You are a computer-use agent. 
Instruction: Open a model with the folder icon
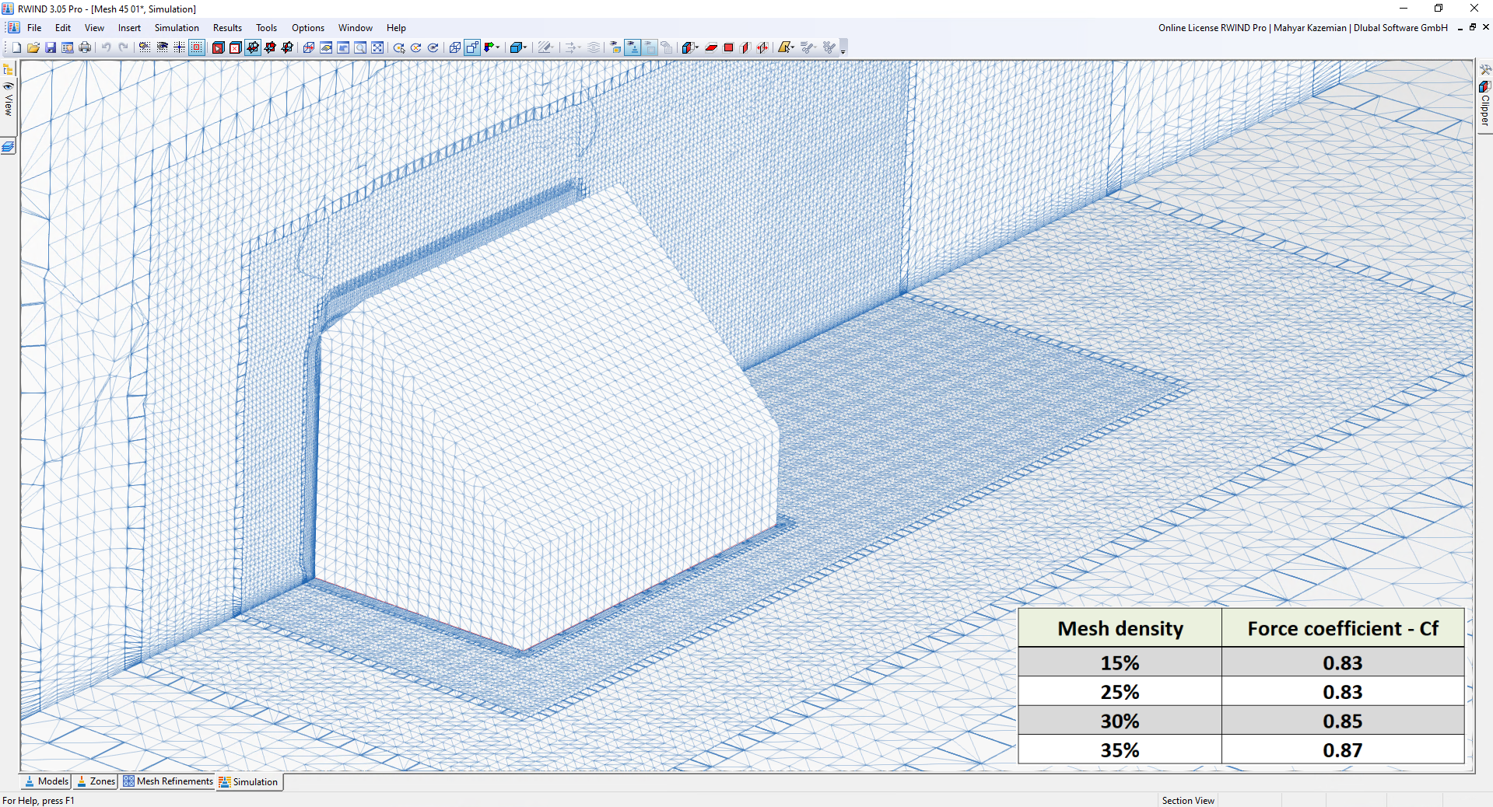click(x=33, y=47)
